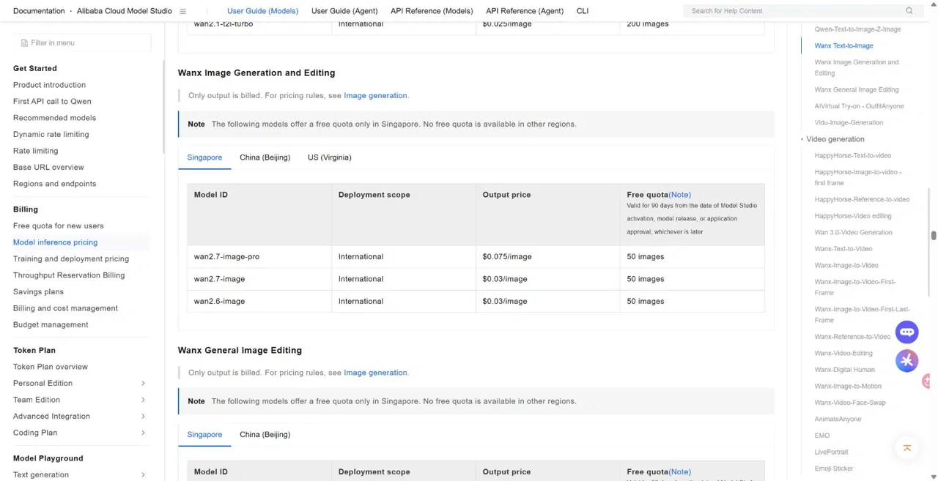Open Dynamic rate limiting page
The height and width of the screenshot is (481, 938).
tap(51, 135)
